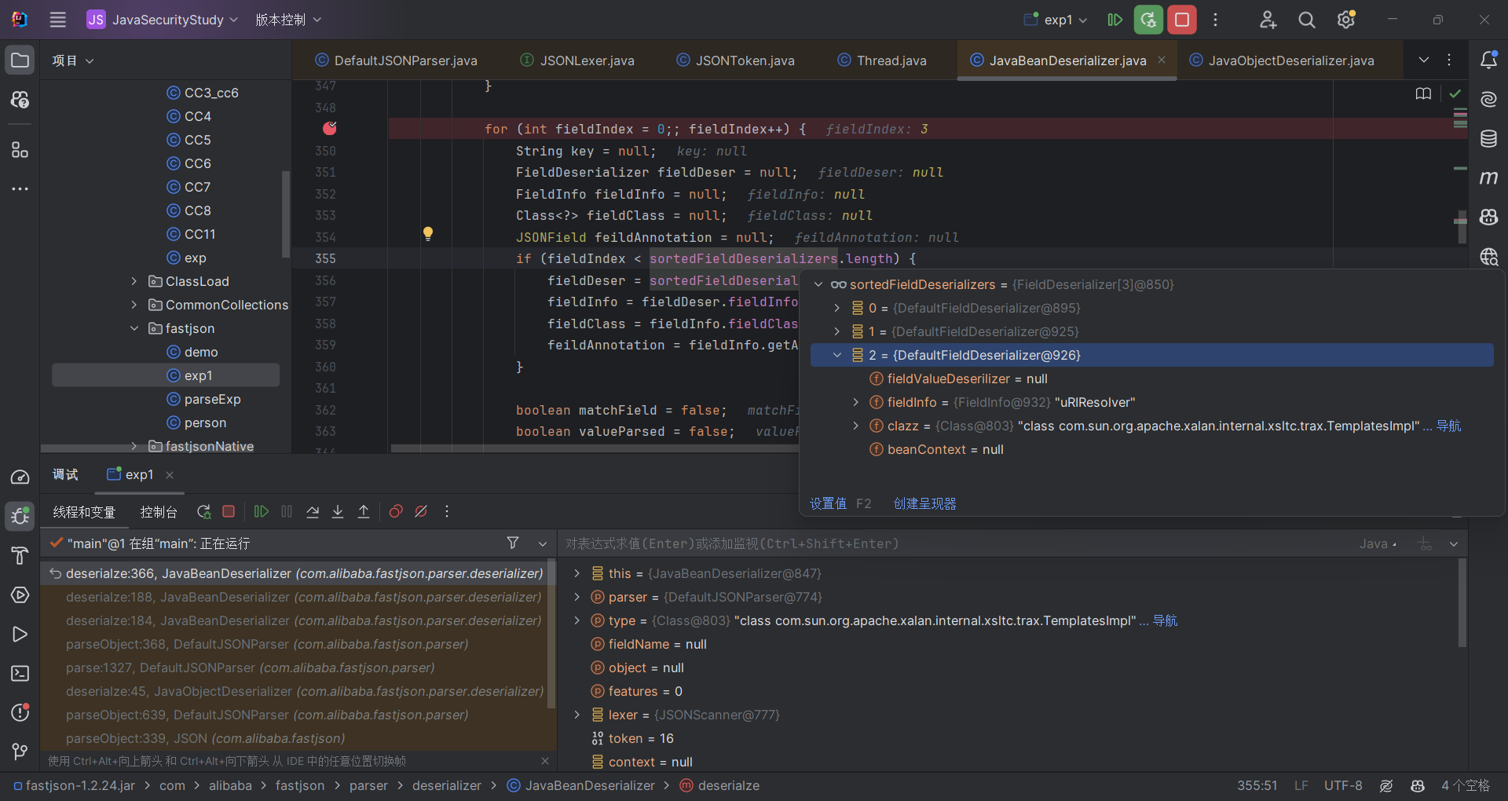Toggle Mute Breakpoints in debugger toolbar
Image resolution: width=1508 pixels, height=801 pixels.
tap(421, 512)
